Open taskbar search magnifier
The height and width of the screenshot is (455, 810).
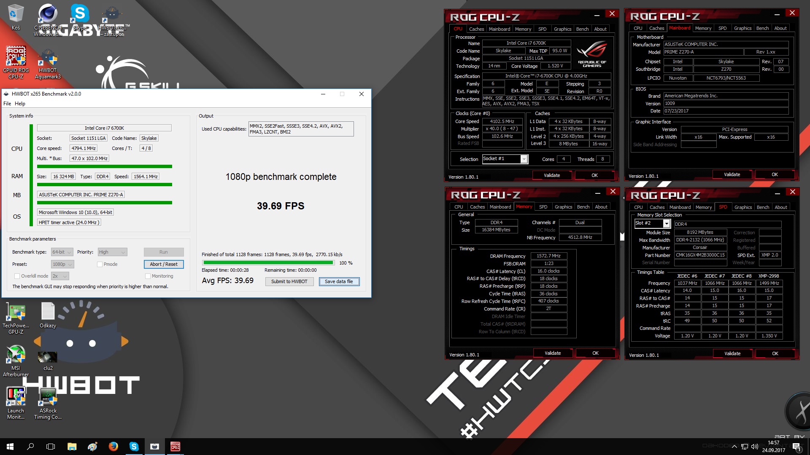(x=30, y=446)
